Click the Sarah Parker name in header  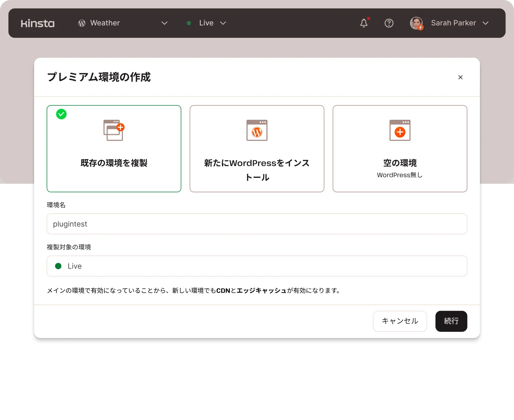tap(453, 23)
